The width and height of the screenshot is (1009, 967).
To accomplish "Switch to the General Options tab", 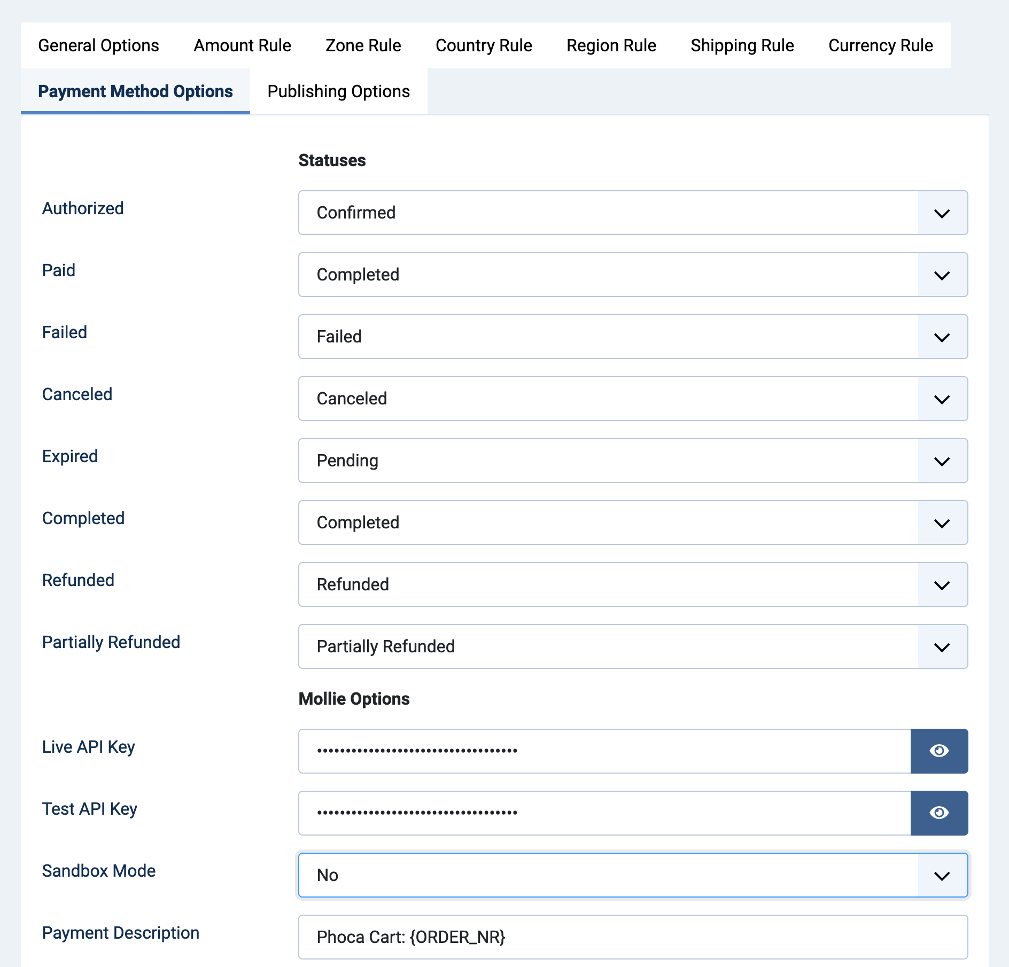I will [x=98, y=45].
